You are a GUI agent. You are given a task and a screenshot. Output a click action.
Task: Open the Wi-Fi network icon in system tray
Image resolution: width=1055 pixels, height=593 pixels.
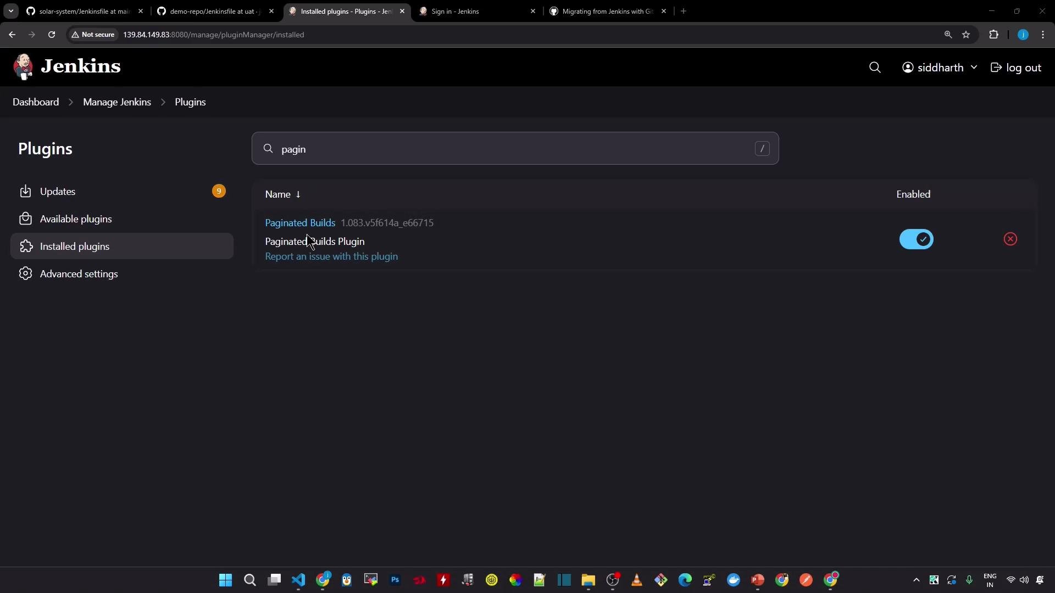(x=1010, y=580)
